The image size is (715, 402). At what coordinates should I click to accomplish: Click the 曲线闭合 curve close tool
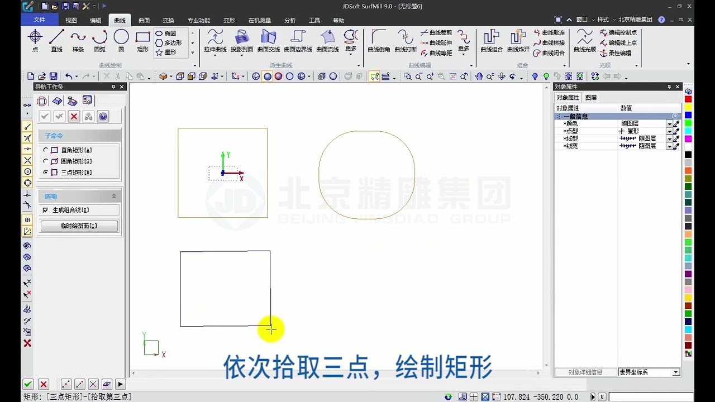pyautogui.click(x=550, y=53)
